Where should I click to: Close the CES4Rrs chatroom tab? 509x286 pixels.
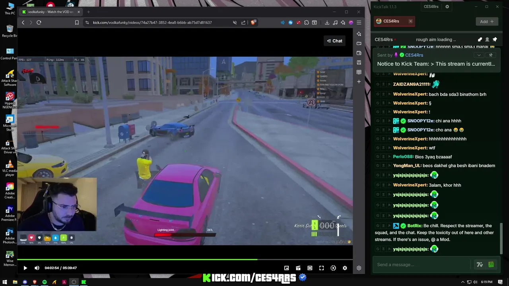tap(410, 21)
